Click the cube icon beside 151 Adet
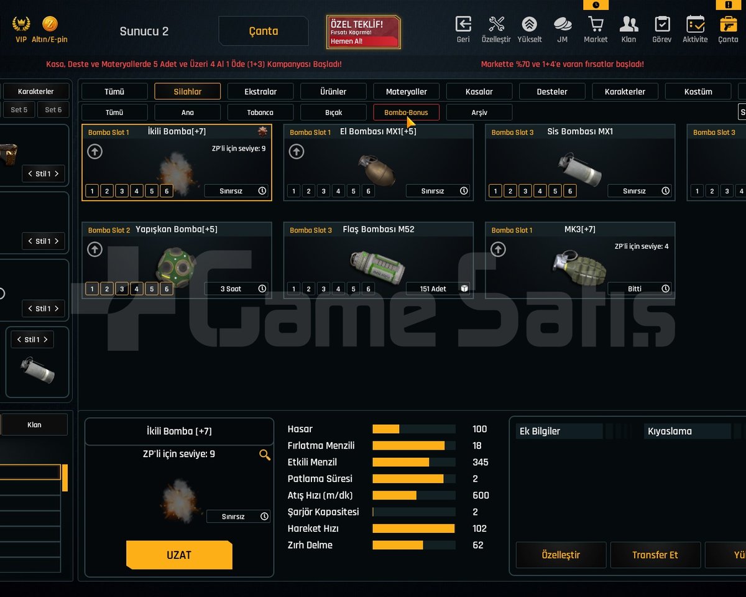 [464, 289]
